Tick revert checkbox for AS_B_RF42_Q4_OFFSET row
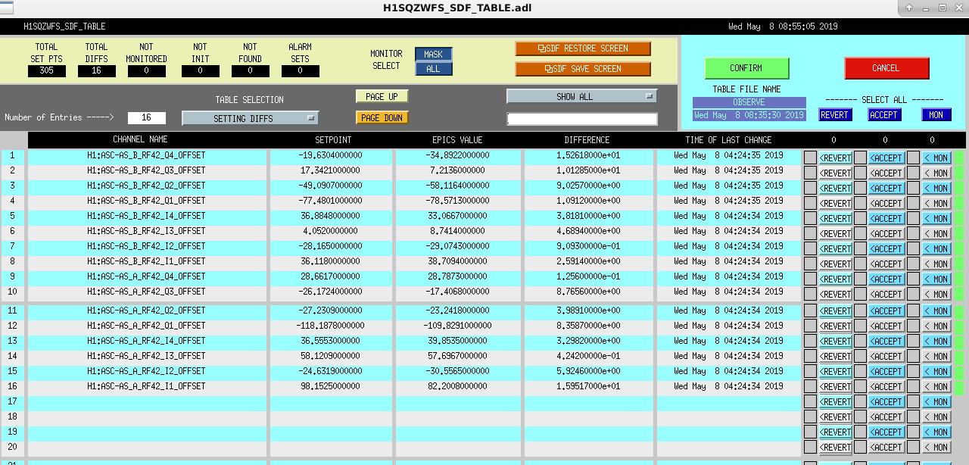Image resolution: width=969 pixels, height=465 pixels. click(x=810, y=158)
